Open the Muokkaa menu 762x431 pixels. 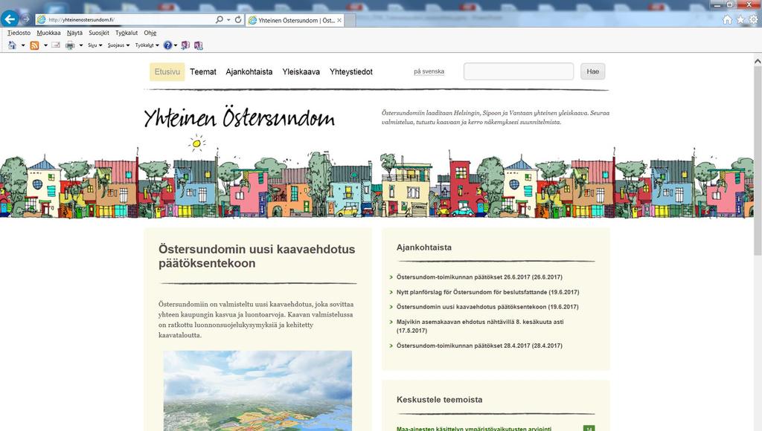coord(48,33)
